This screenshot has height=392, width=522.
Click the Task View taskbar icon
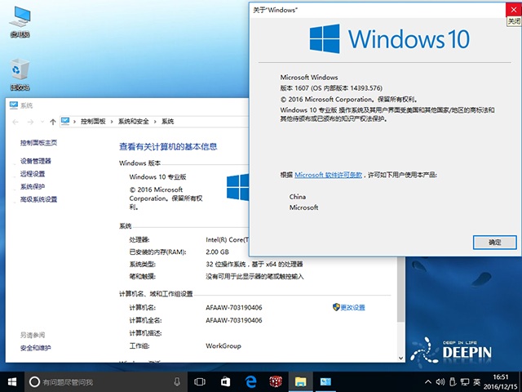[200, 381]
